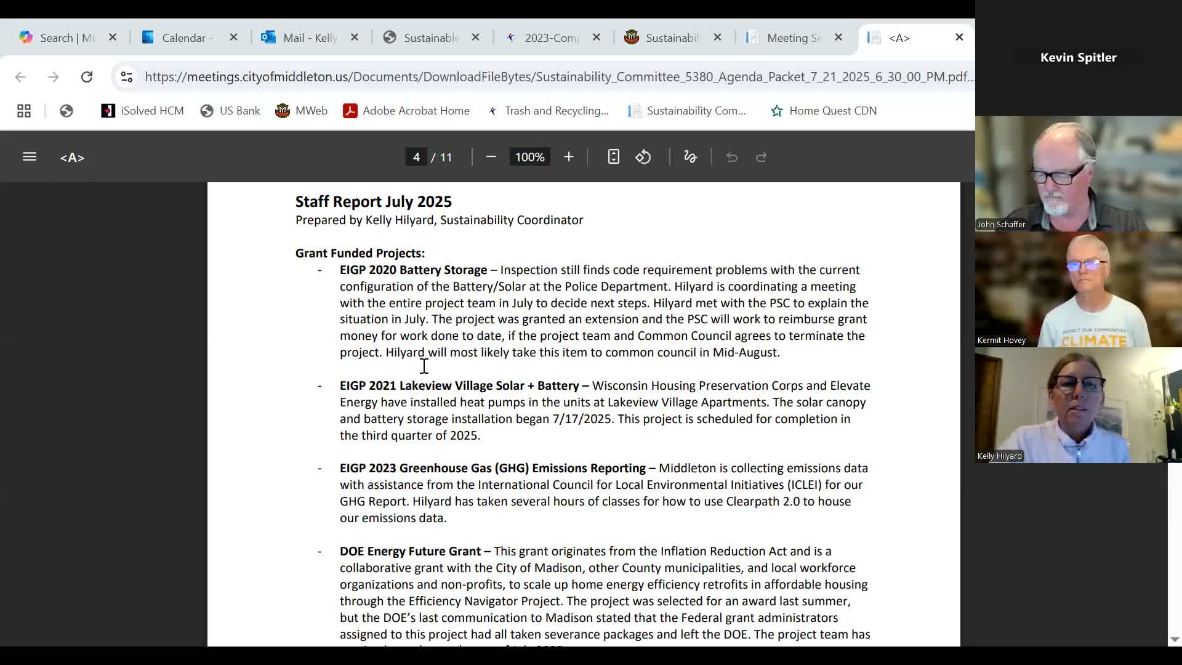This screenshot has height=665, width=1182.
Task: Click the fit-to-page icon
Action: click(x=613, y=157)
